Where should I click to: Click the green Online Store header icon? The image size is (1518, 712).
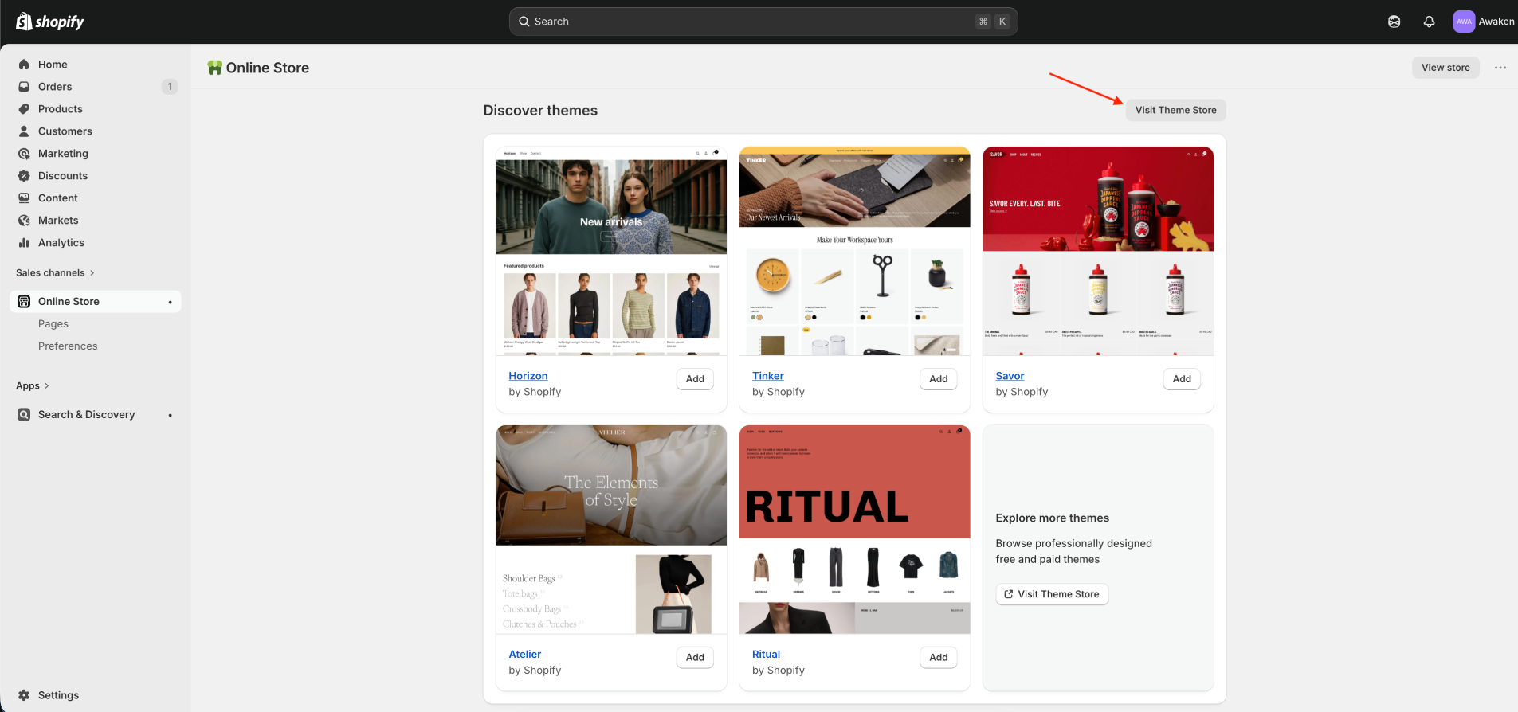pyautogui.click(x=214, y=68)
